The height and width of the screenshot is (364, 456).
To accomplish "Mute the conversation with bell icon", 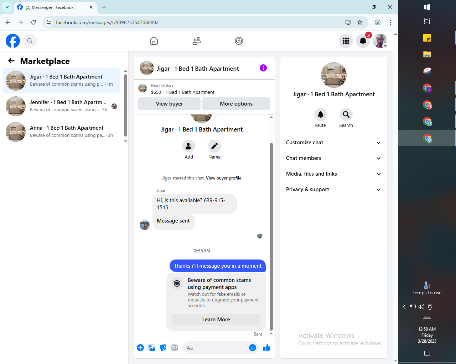I will [x=321, y=114].
